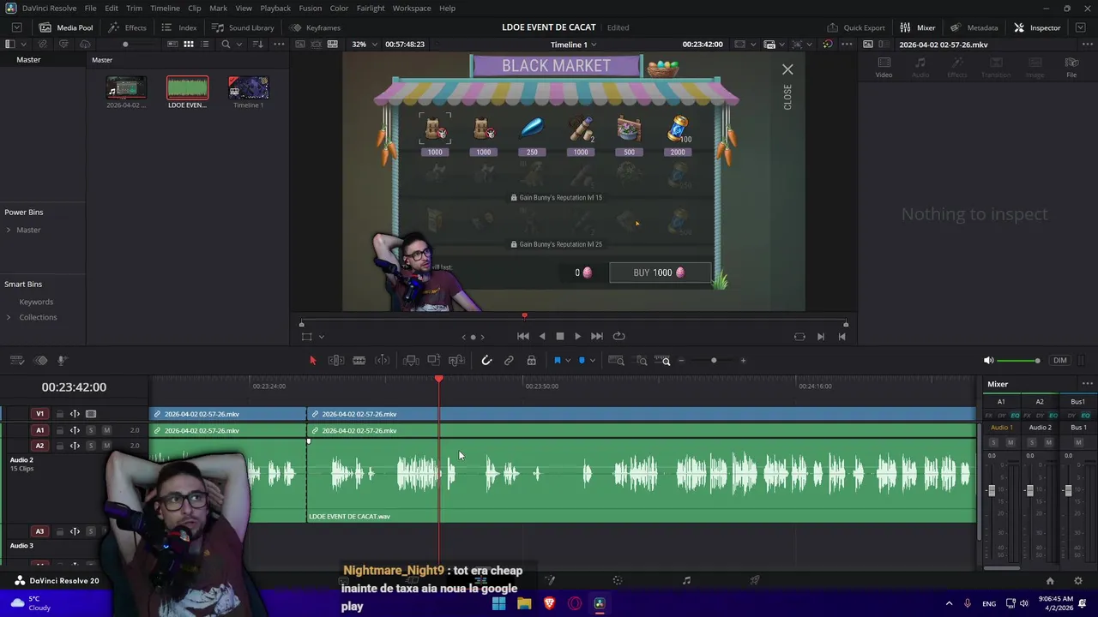Select Keywords smart bin
Viewport: 1098px width, 617px height.
pos(36,302)
